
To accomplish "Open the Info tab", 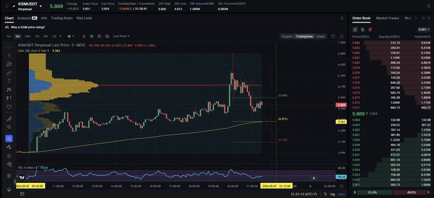I will coord(44,18).
